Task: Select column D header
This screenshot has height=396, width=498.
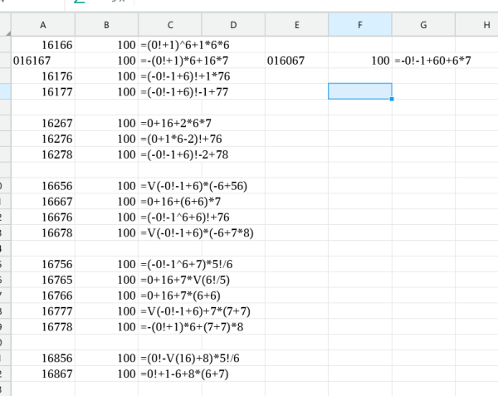Action: (x=233, y=25)
